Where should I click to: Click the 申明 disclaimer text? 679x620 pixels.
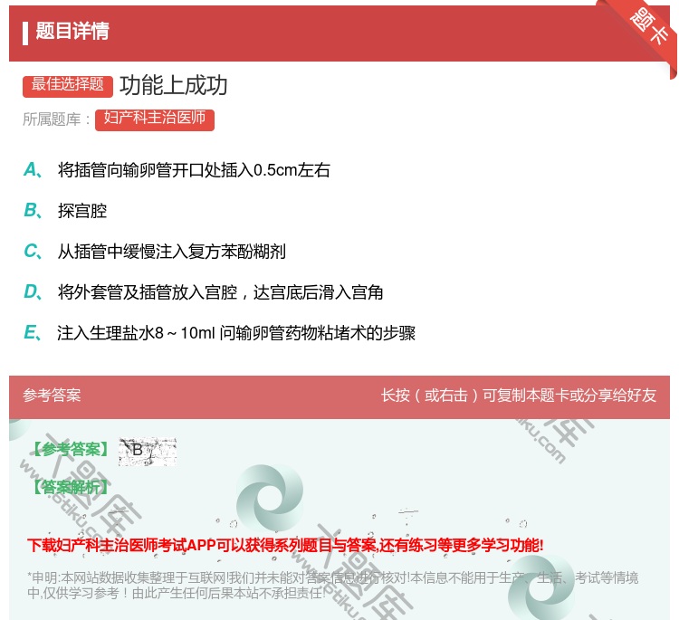tap(332, 585)
